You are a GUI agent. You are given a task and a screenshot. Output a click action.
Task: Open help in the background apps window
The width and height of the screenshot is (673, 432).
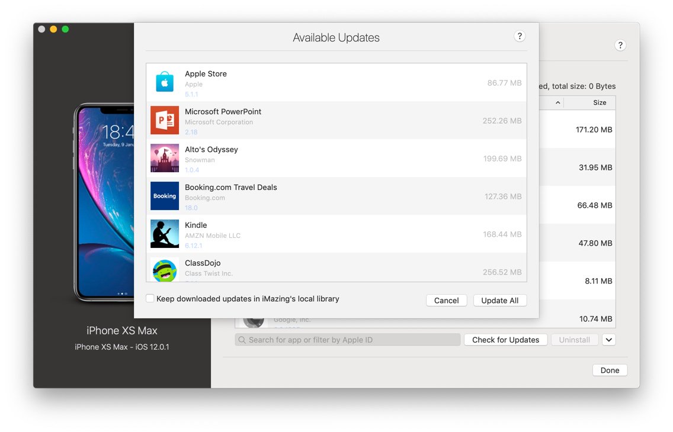click(620, 45)
